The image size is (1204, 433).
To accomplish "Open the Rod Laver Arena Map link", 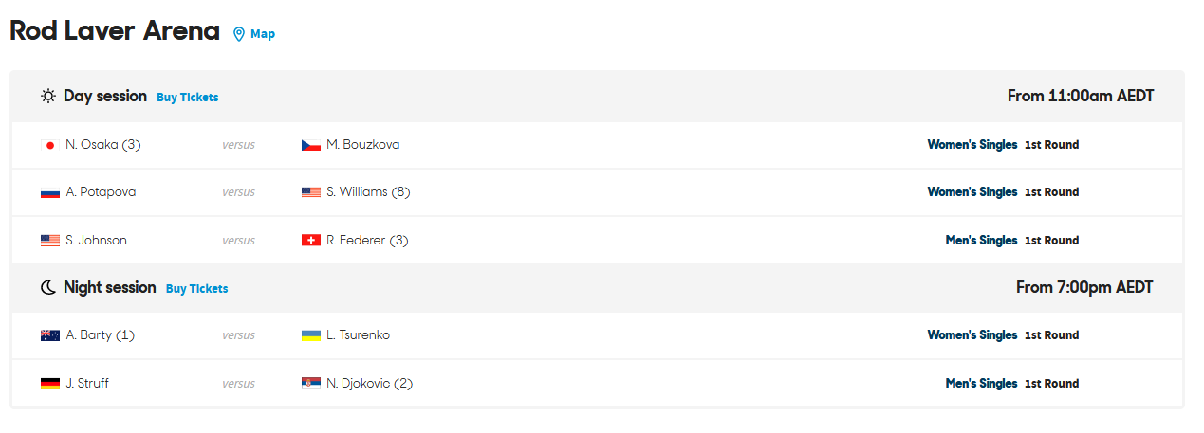I will point(263,34).
